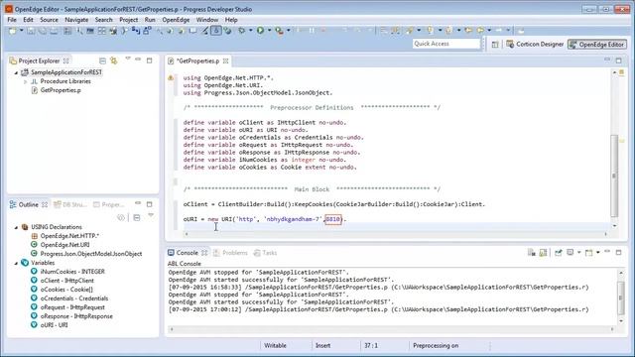Image resolution: width=635 pixels, height=357 pixels.
Task: Select OpenEdge.Net.URI in Outline
Action: [x=64, y=245]
